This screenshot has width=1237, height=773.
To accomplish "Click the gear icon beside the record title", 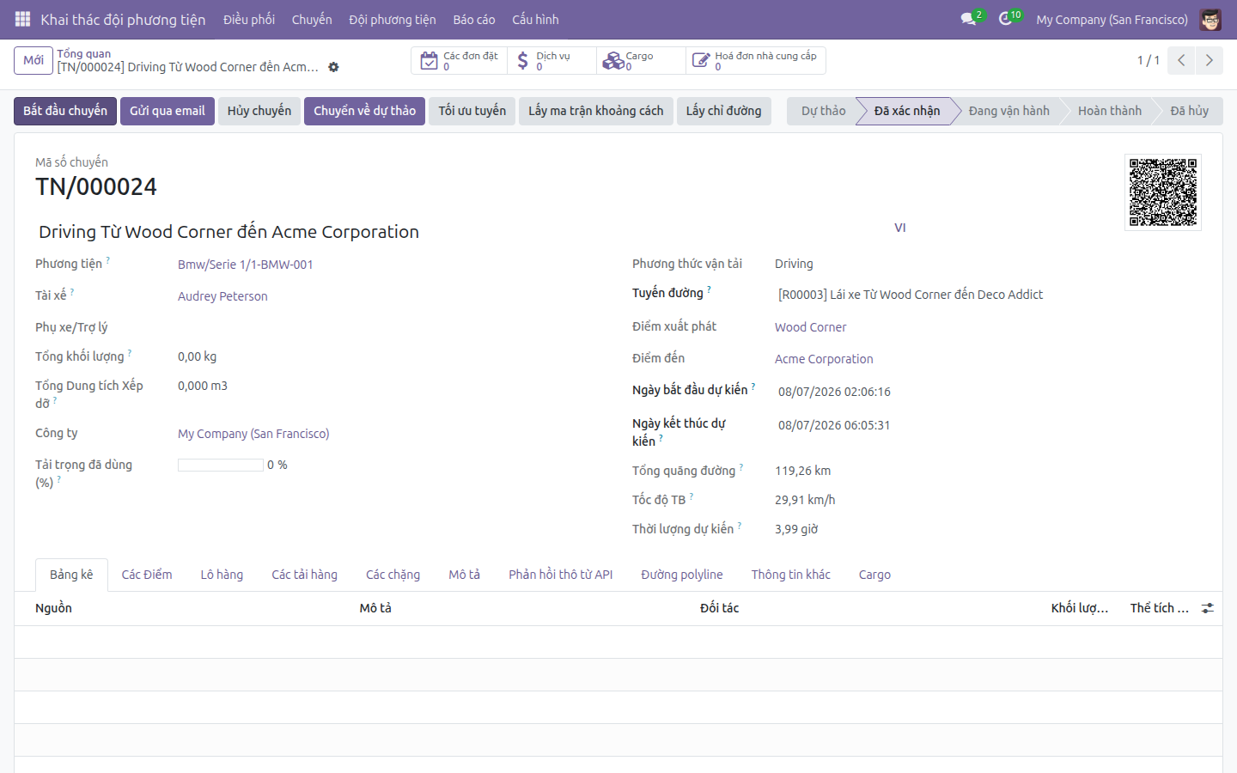I will click(333, 67).
